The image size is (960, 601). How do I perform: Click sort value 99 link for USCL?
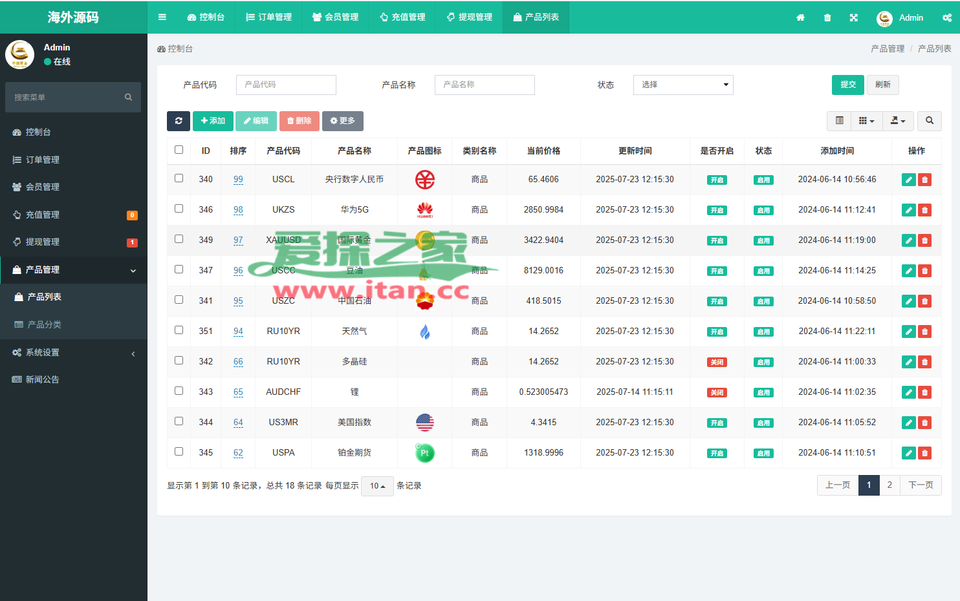coord(238,180)
